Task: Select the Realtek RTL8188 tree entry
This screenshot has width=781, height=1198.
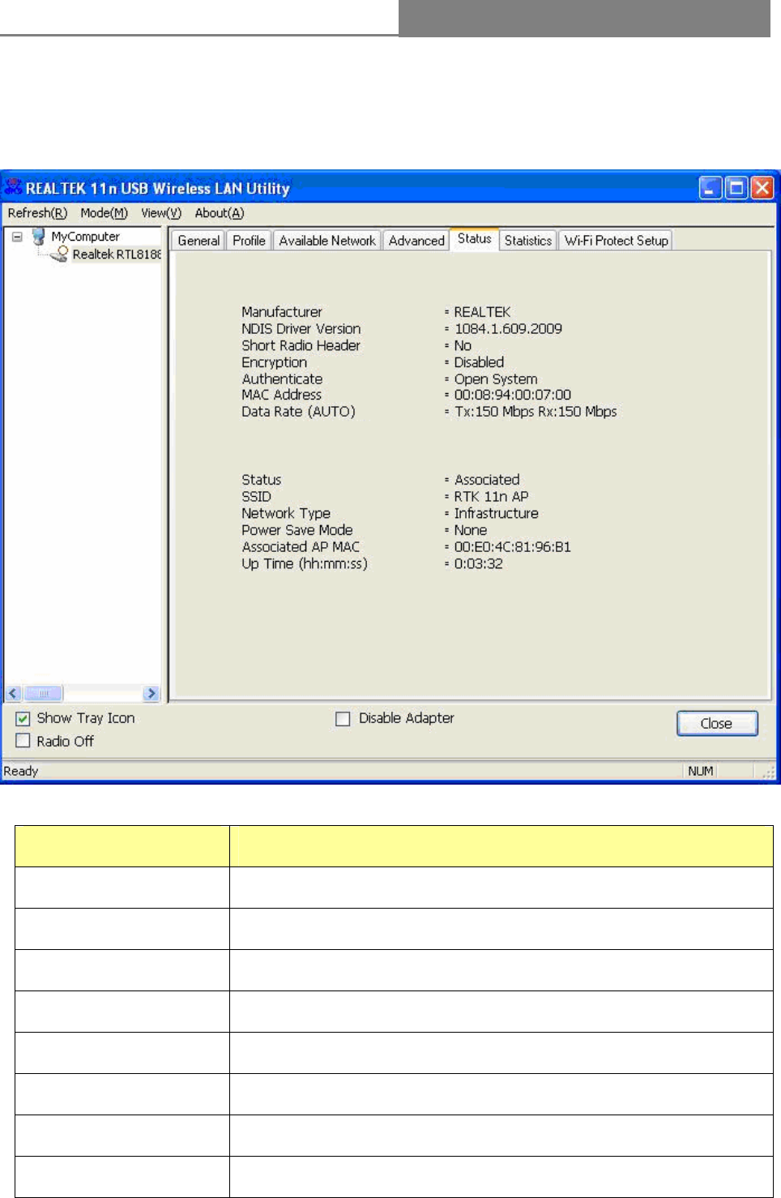Action: 117,255
